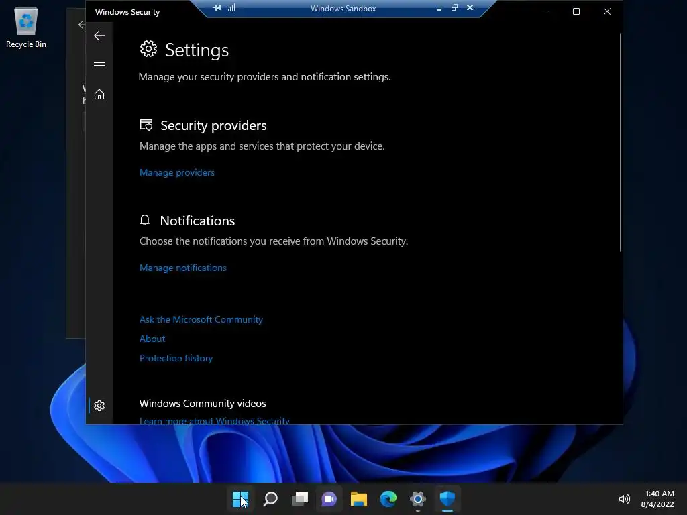
Task: Open the About link
Action: tap(152, 339)
